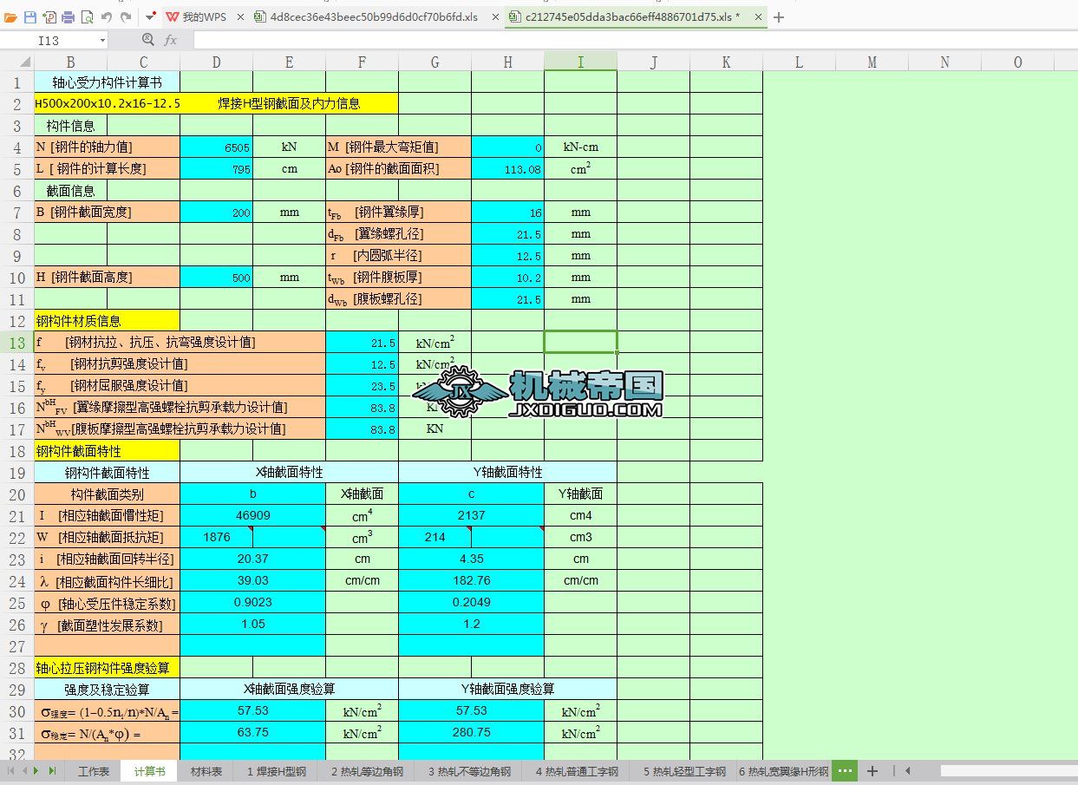Close the 4d8cec36e43beec50b99d6d0cf70b6fd.xls tab
Viewport: 1078px width, 785px height.
[x=493, y=16]
